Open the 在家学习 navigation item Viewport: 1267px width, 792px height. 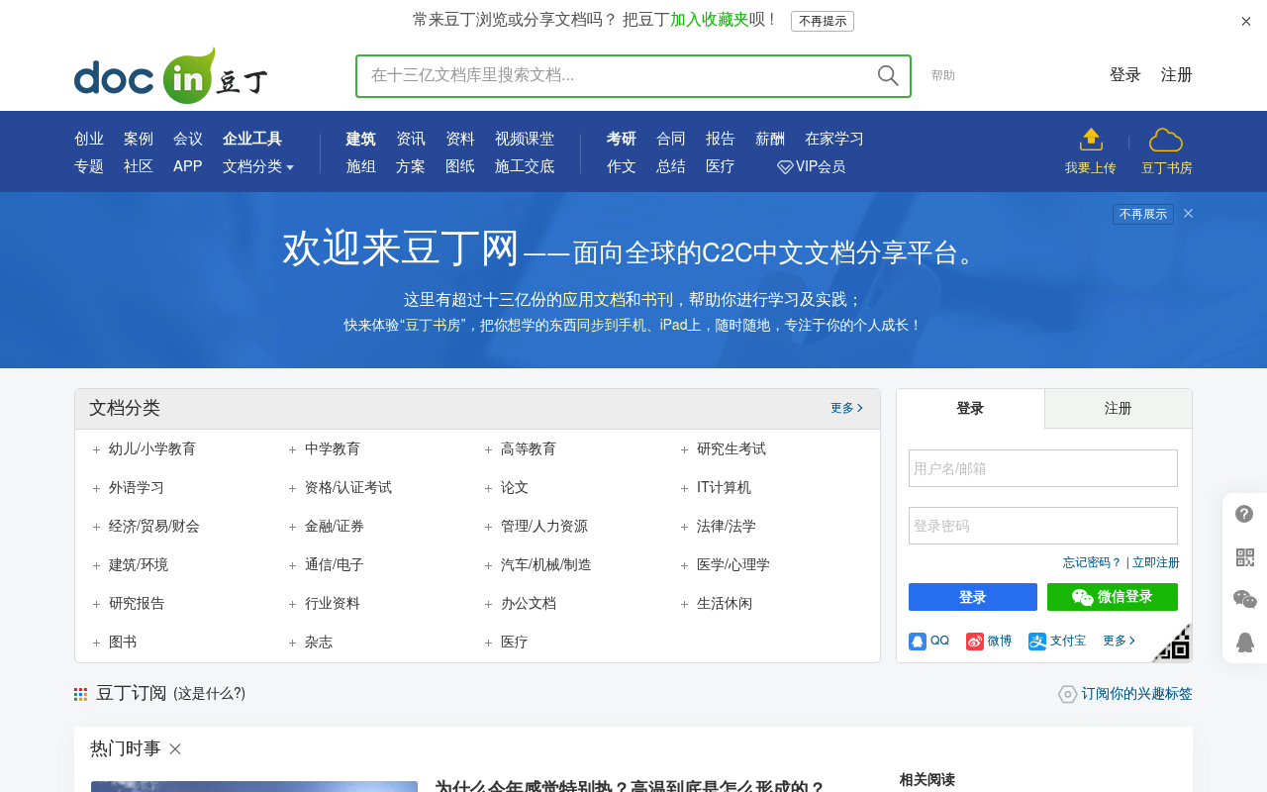(x=834, y=140)
